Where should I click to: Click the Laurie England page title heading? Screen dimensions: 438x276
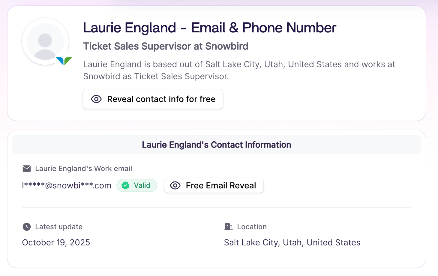(209, 28)
